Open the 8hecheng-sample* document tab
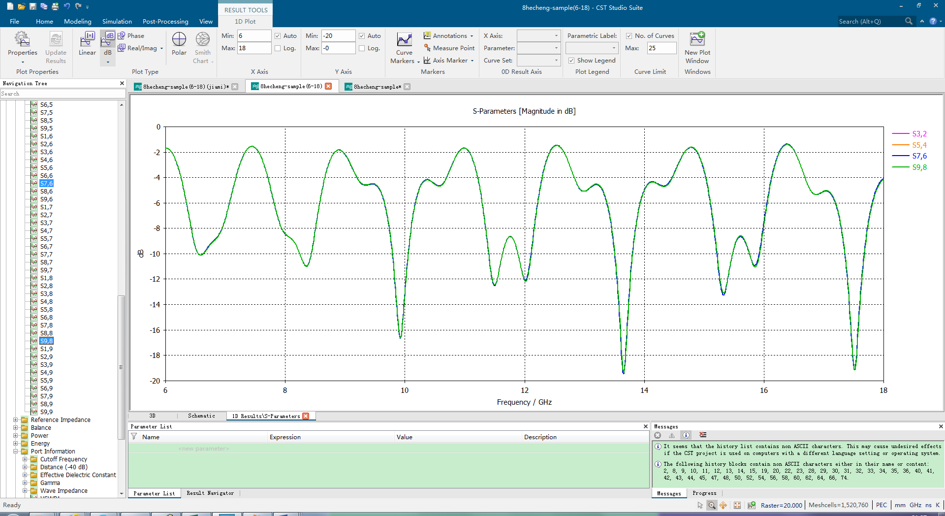 [x=377, y=87]
